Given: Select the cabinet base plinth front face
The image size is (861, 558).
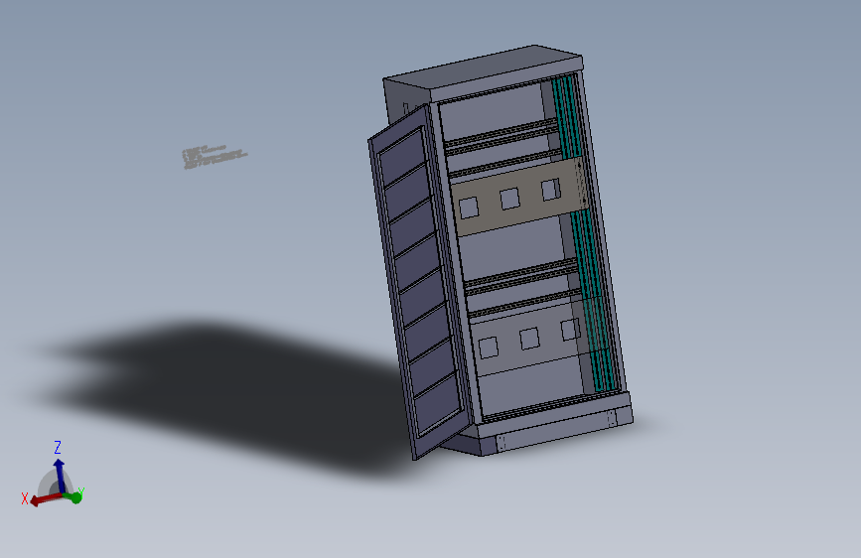Looking at the screenshot, I should click(x=557, y=431).
